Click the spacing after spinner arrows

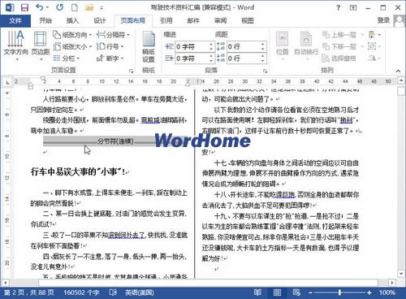(263, 58)
